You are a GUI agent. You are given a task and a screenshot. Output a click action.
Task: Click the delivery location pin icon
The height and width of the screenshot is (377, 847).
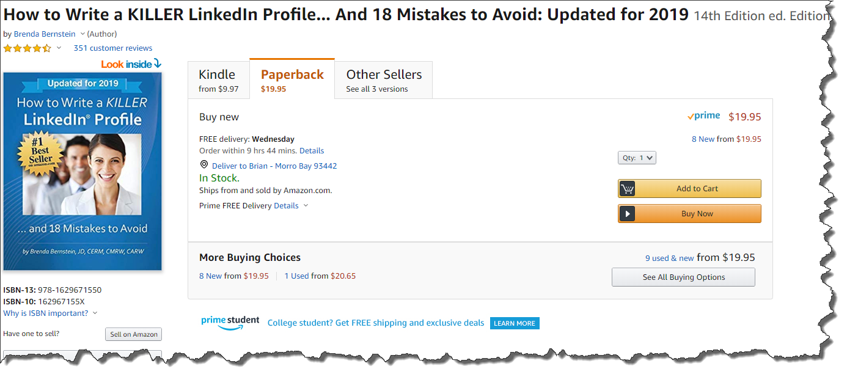[204, 165]
